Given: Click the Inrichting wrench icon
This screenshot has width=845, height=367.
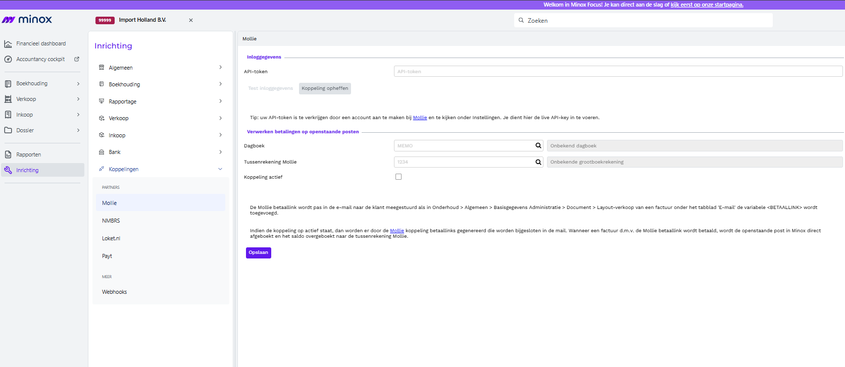Looking at the screenshot, I should (x=8, y=170).
